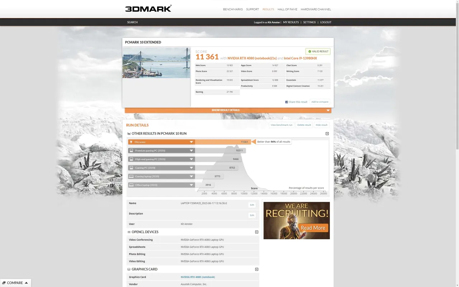459x287 pixels.
Task: Open the Office laptop (2020) dropdown arrow
Action: pos(191,185)
